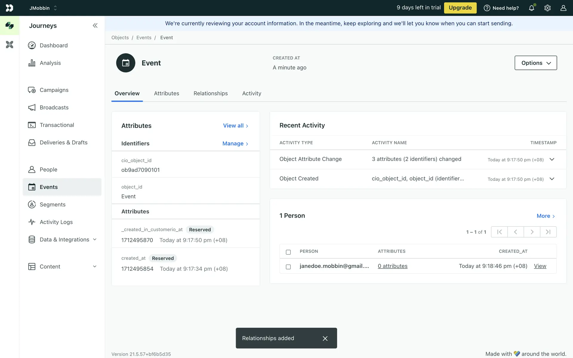Open user account profile icon

[563, 8]
